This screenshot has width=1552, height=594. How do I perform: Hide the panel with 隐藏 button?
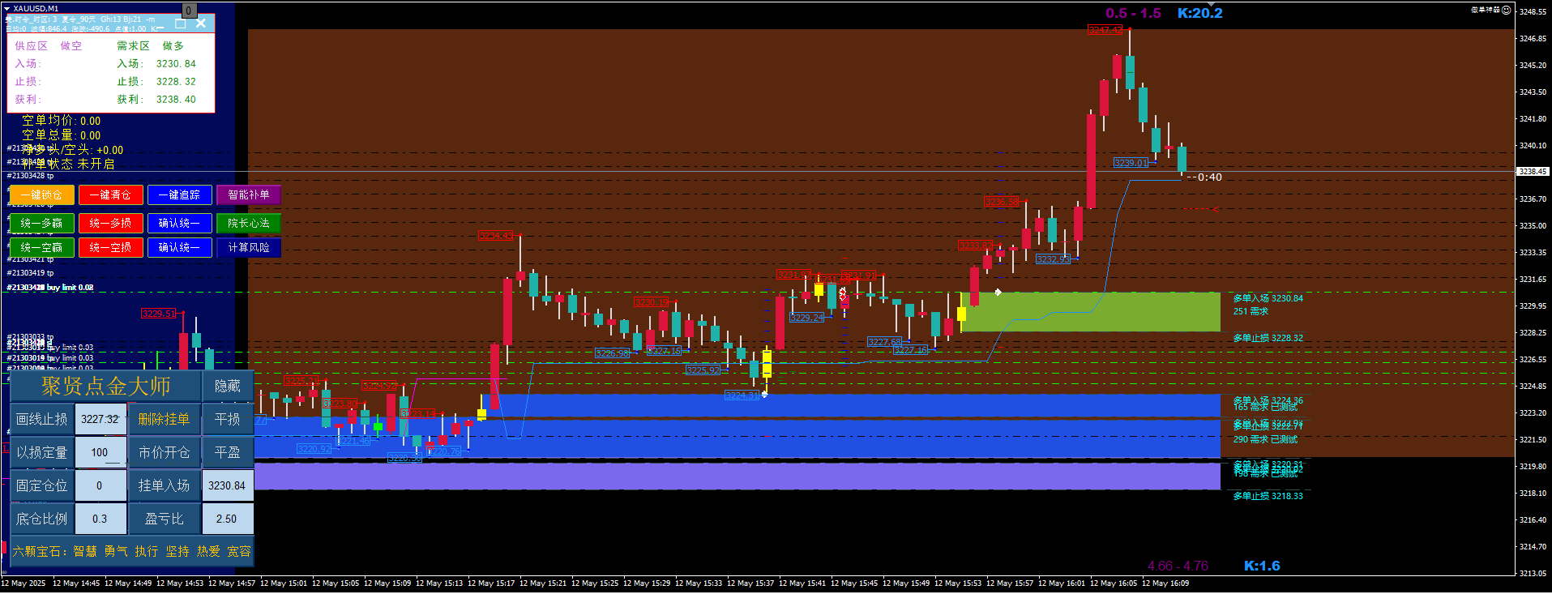tap(227, 386)
